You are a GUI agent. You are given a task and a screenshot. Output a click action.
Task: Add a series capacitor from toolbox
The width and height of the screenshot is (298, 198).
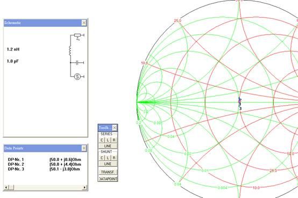pyautogui.click(x=102, y=140)
